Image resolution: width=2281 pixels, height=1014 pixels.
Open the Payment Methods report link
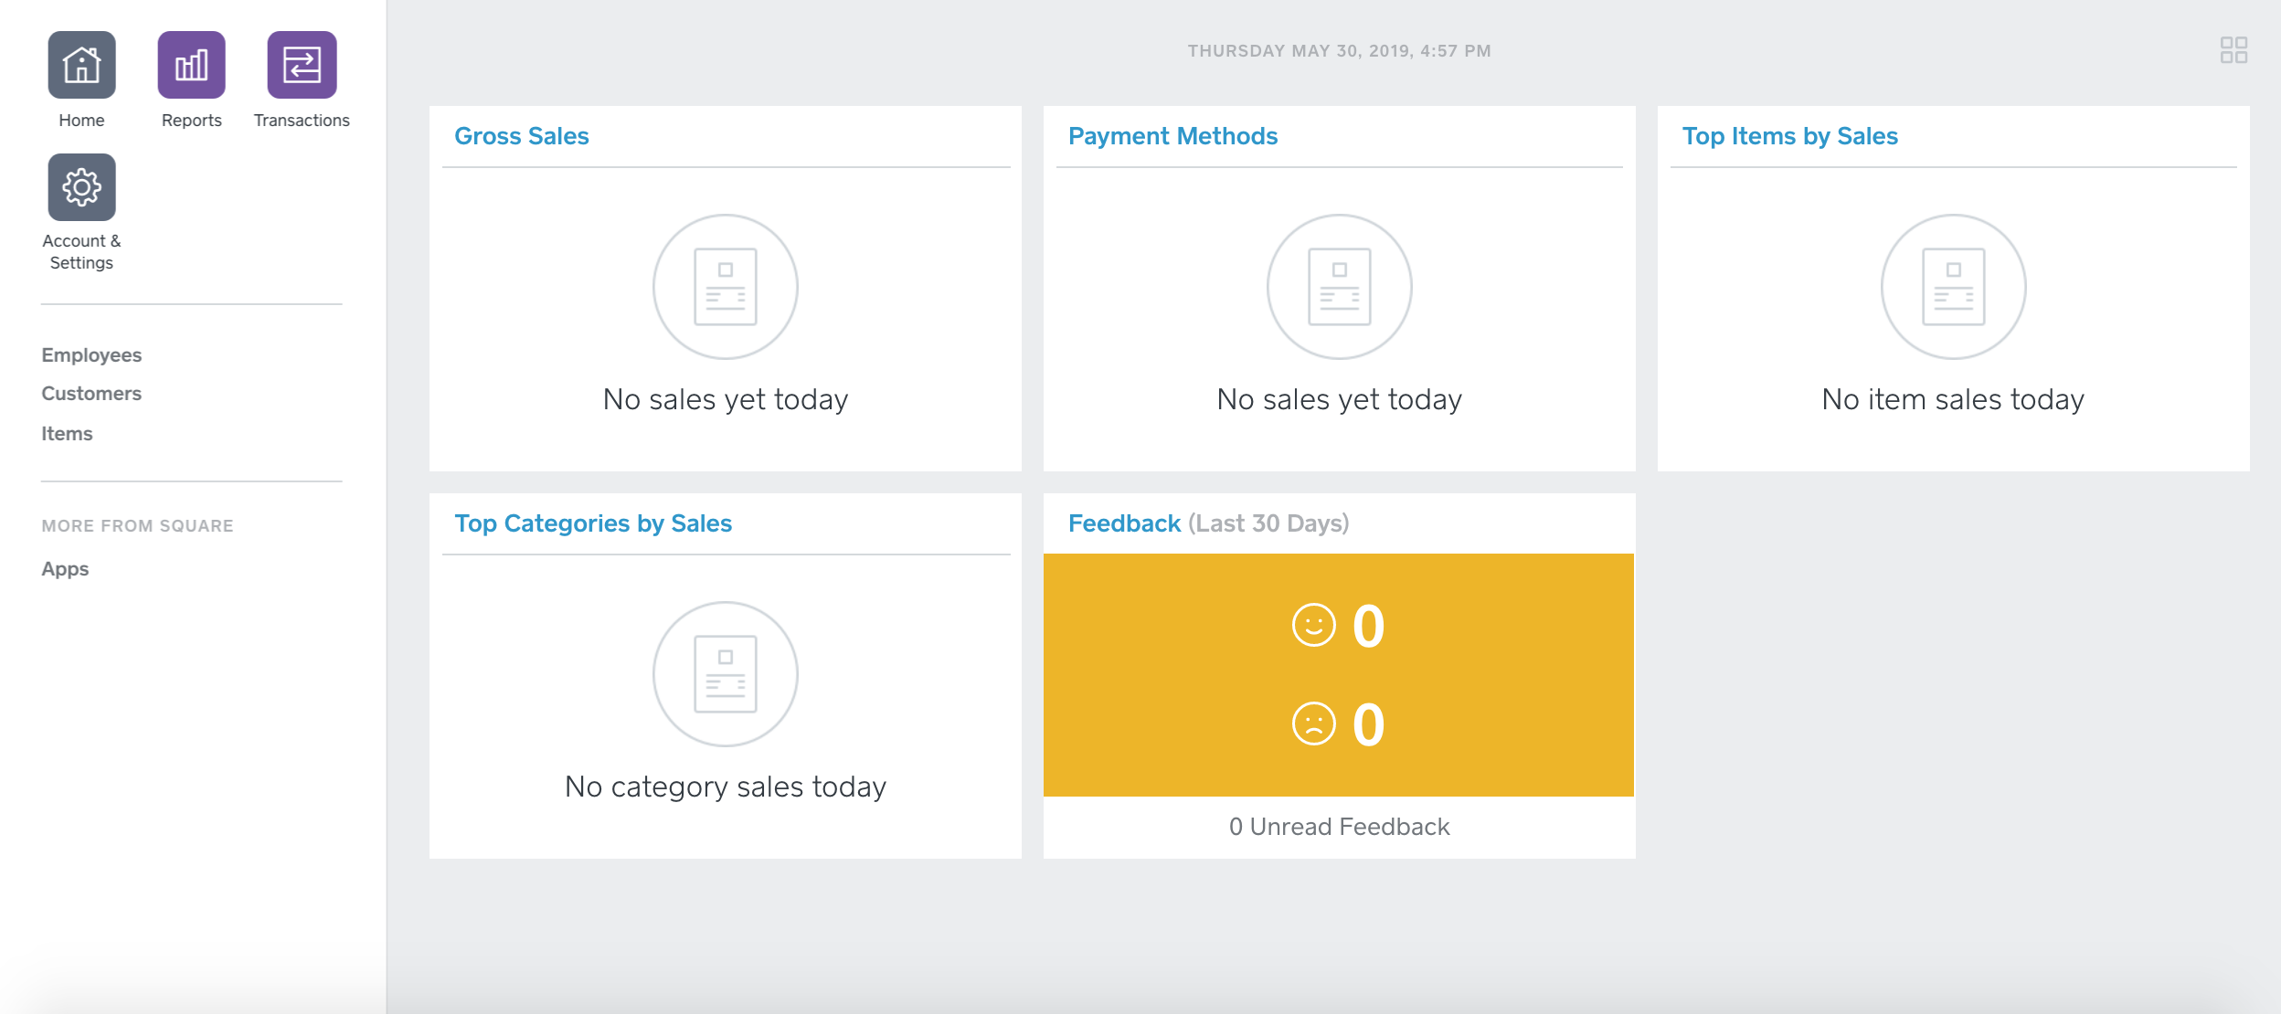coord(1172,135)
